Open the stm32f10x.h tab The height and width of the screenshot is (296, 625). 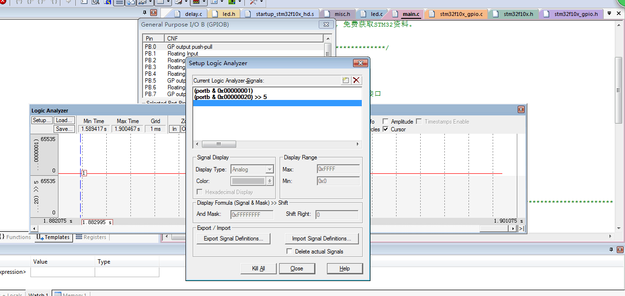[x=513, y=14]
